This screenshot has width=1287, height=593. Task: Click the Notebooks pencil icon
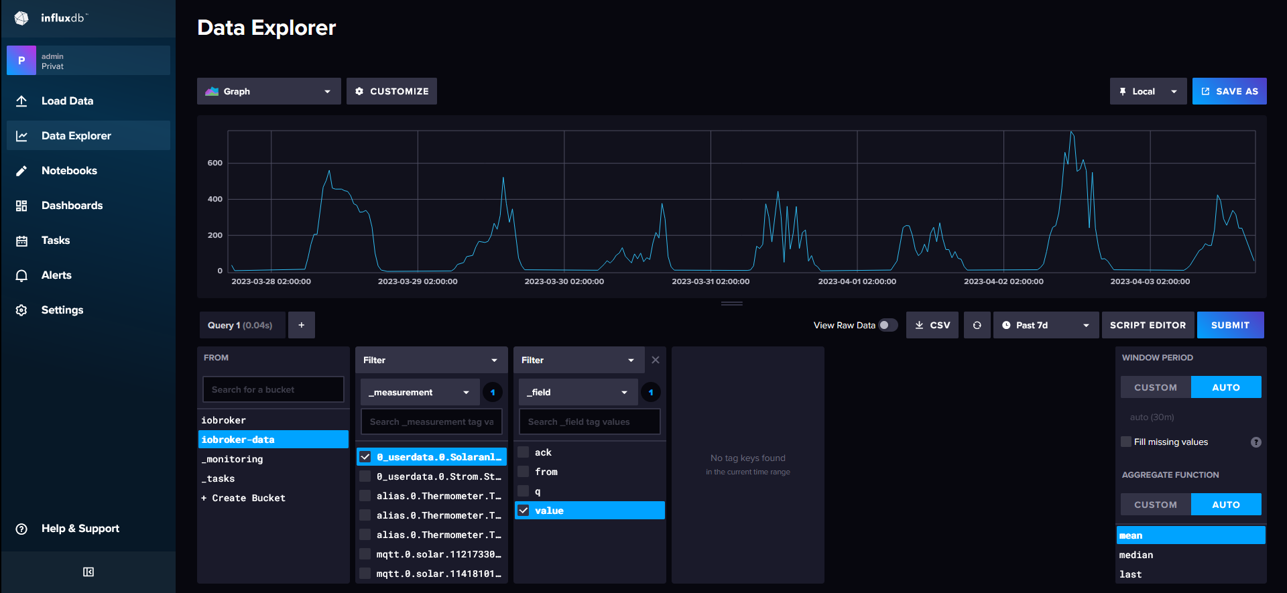click(x=21, y=170)
